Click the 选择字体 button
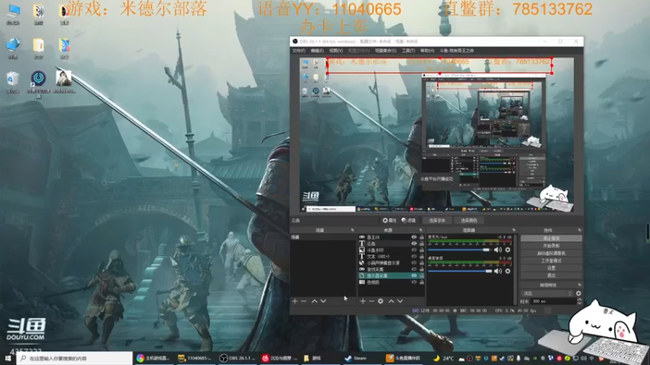The height and width of the screenshot is (365, 650). click(437, 221)
